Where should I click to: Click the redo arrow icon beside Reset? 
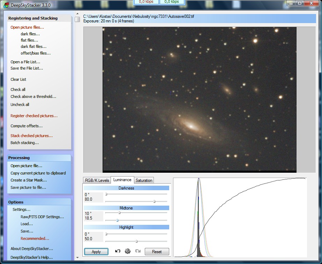(x=137, y=251)
